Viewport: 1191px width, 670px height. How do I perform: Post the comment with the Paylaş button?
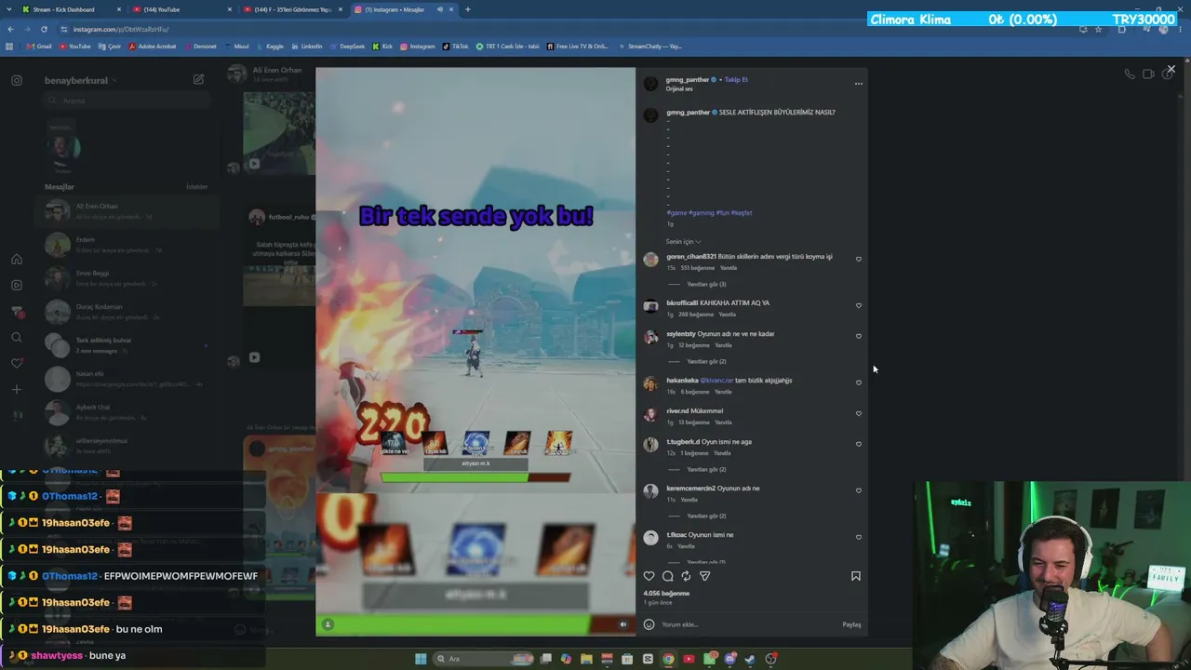851,624
